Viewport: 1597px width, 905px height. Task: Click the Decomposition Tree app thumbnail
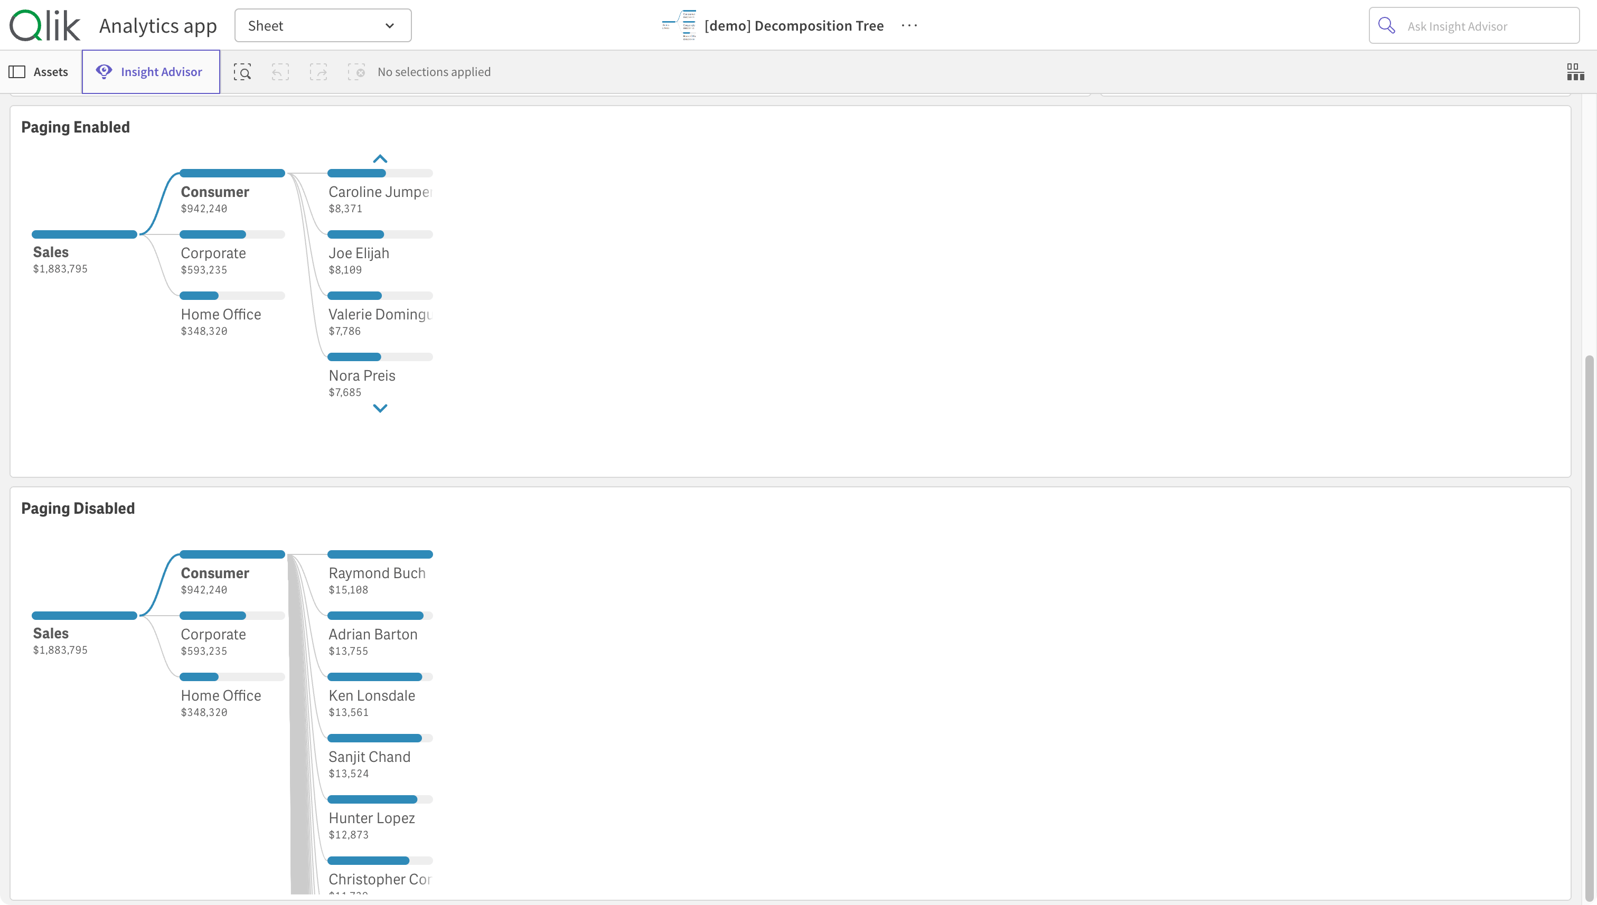[679, 25]
